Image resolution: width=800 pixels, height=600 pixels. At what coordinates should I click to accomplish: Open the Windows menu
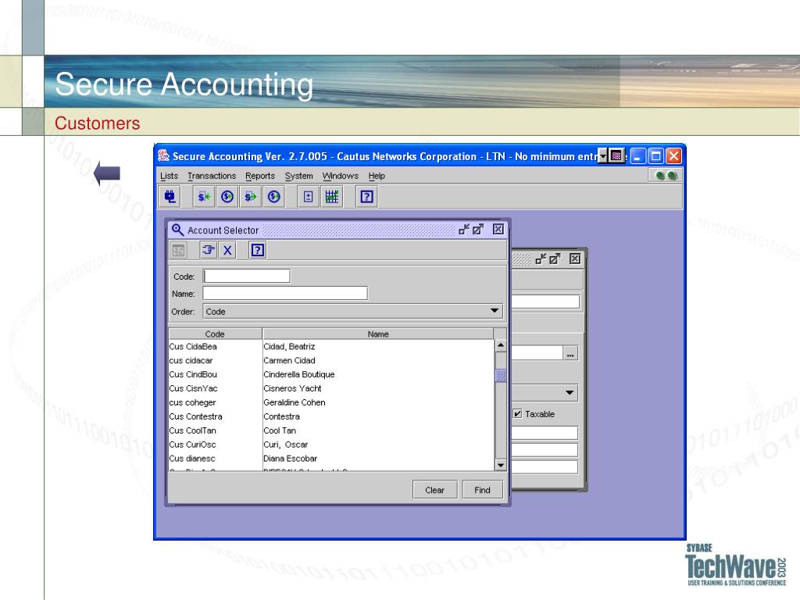pos(341,176)
